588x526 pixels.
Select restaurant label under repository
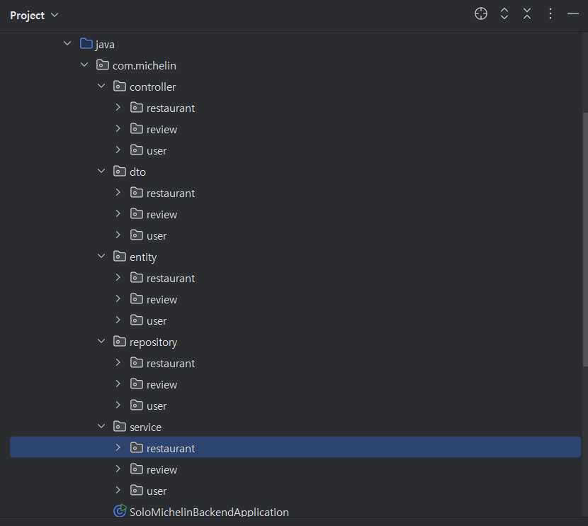point(171,364)
